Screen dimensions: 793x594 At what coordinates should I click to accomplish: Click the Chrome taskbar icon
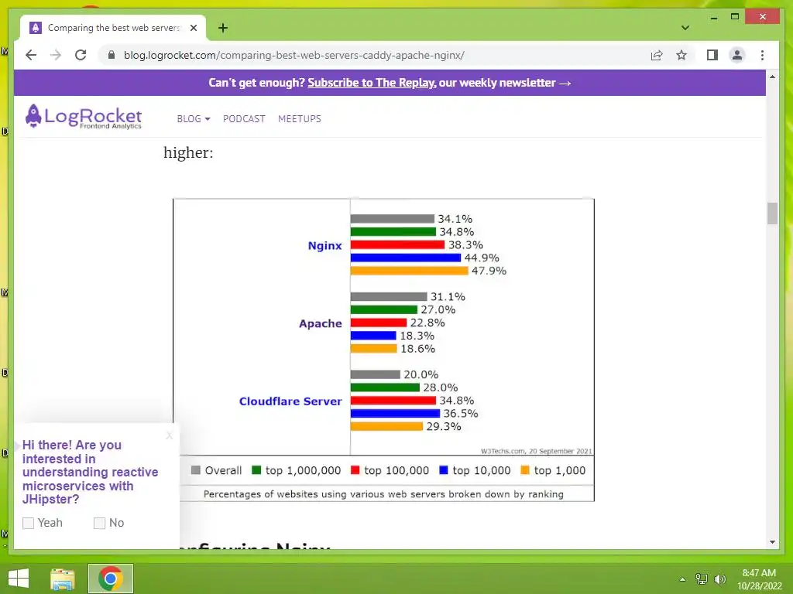110,579
